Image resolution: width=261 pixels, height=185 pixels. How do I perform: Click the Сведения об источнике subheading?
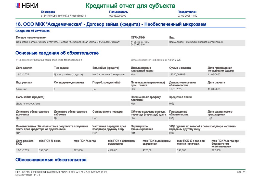coord(32,31)
